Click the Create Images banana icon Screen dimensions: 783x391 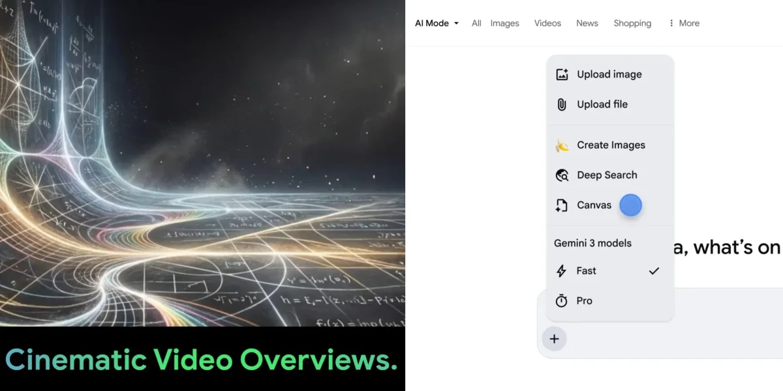coord(562,145)
